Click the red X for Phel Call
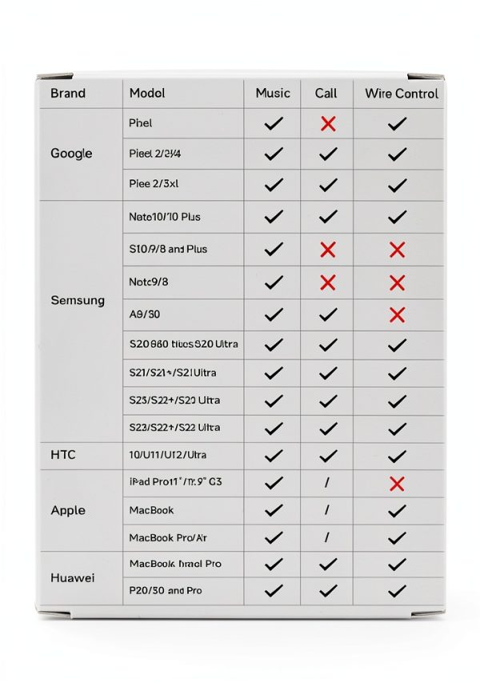Image resolution: width=480 pixels, height=683 pixels. tap(328, 124)
